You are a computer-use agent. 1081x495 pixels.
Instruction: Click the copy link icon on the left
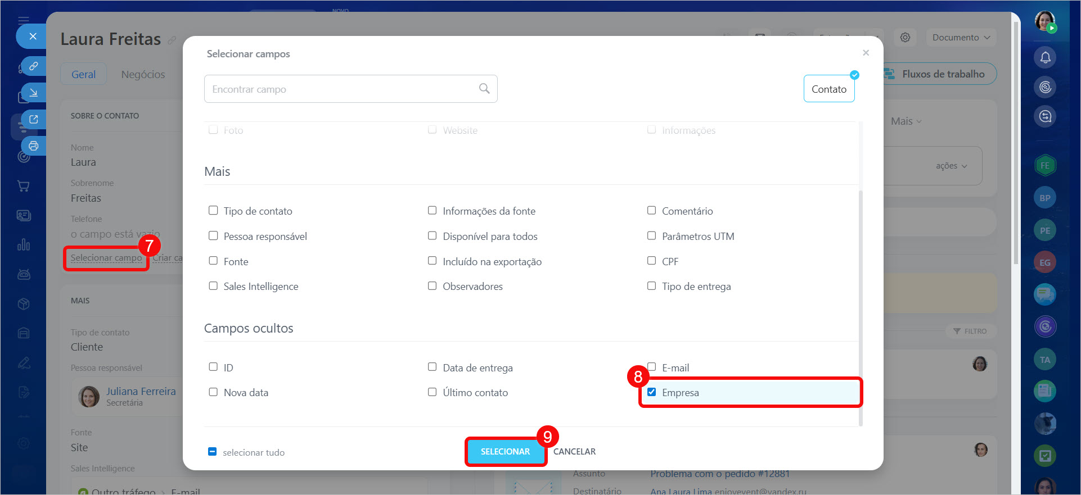click(34, 66)
